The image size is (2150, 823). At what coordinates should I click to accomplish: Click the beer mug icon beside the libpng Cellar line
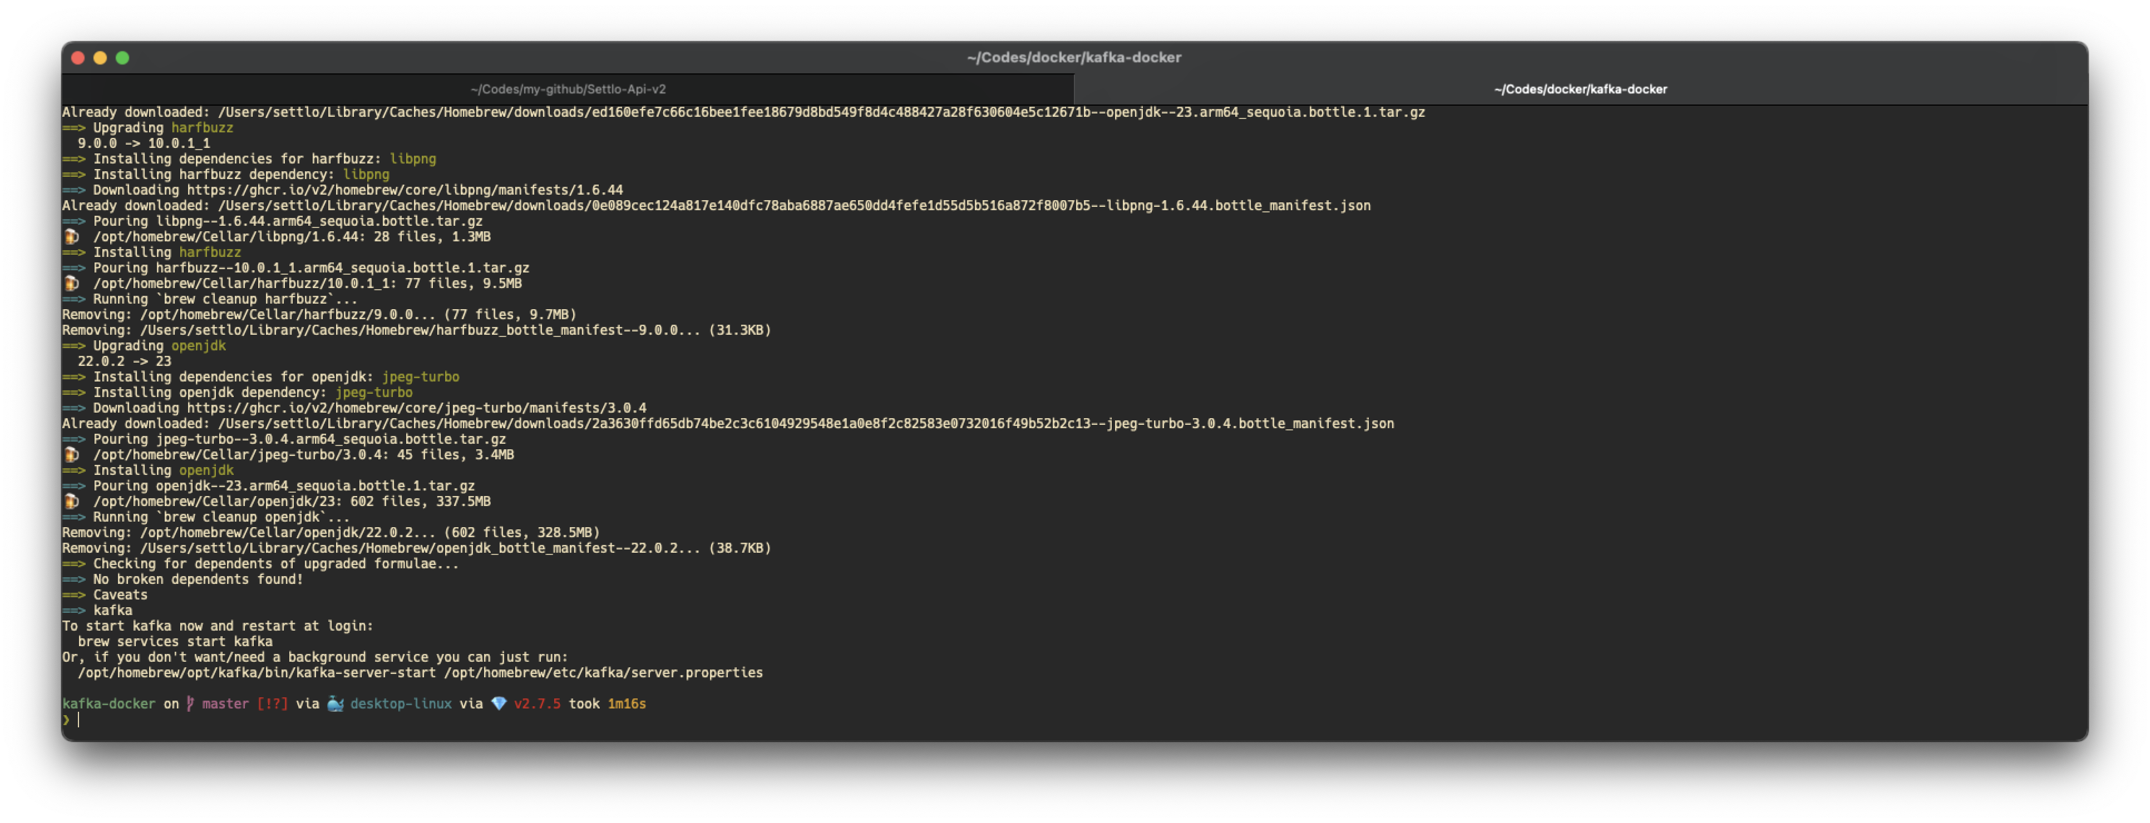[72, 237]
